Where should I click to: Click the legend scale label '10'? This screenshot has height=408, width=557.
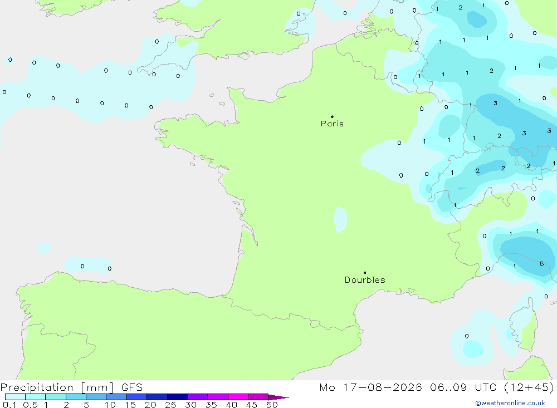[110, 405]
